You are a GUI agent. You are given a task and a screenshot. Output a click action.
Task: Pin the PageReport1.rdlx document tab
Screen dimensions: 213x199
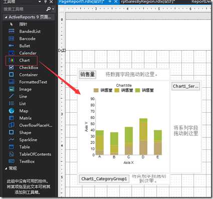point(110,2)
